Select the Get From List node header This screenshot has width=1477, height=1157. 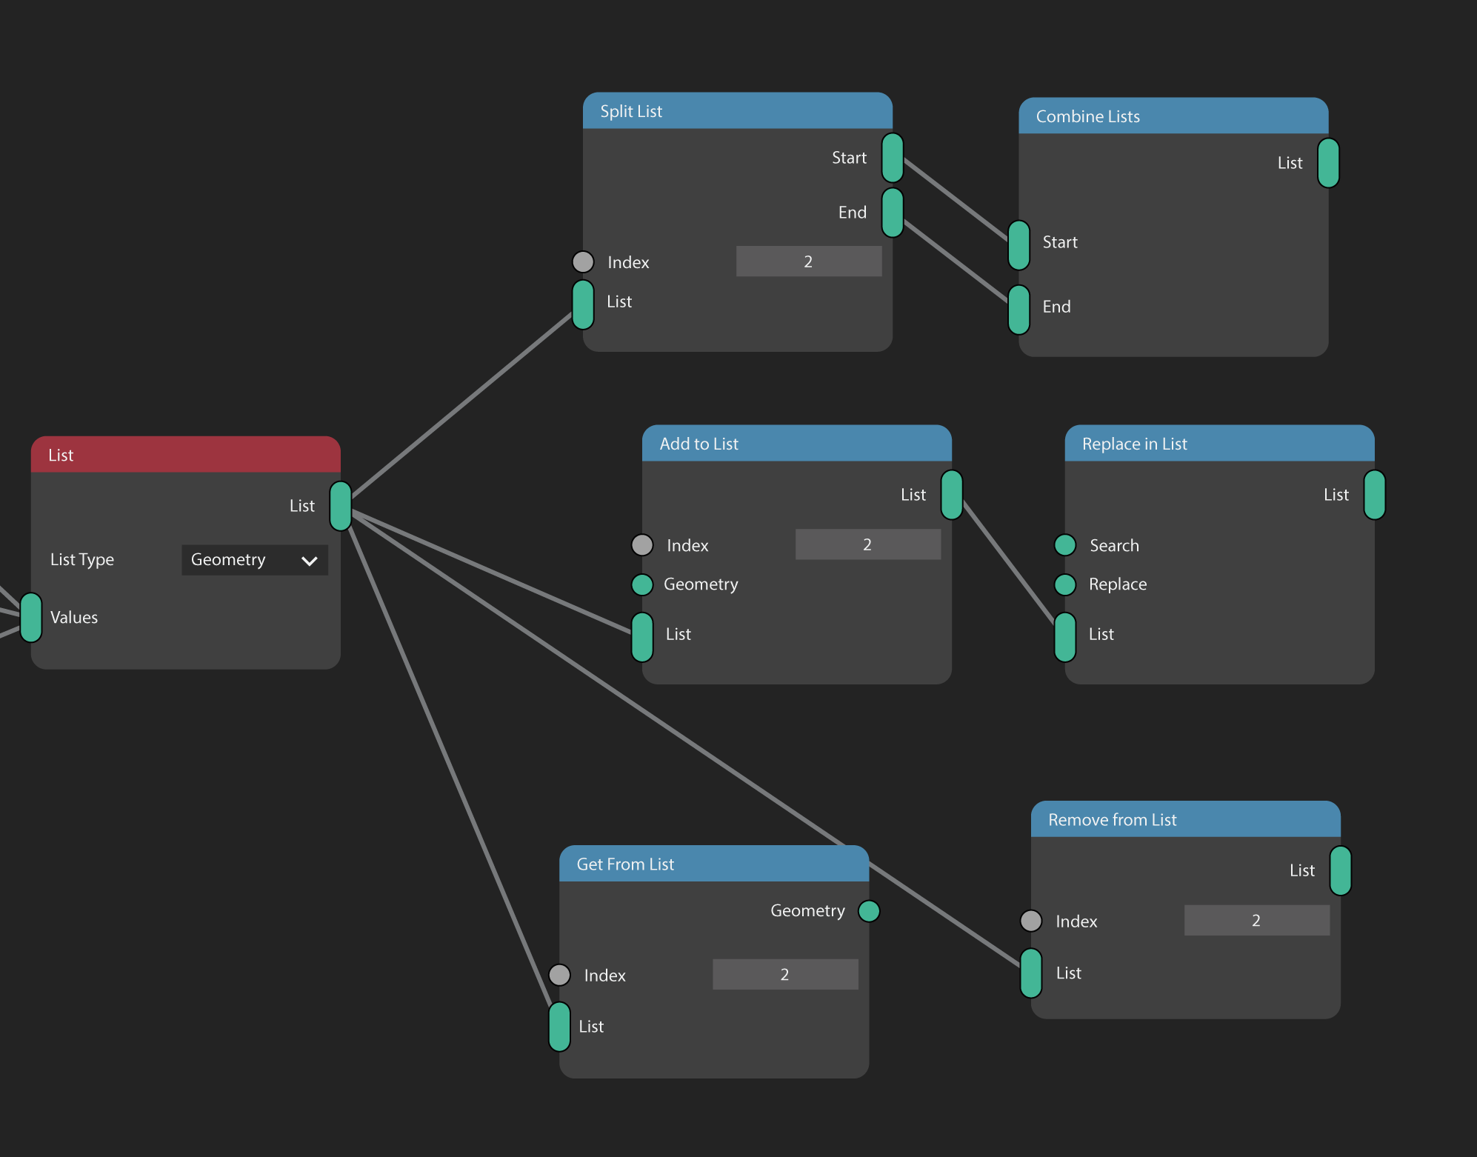click(714, 864)
